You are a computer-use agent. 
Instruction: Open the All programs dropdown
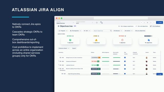click(76, 31)
